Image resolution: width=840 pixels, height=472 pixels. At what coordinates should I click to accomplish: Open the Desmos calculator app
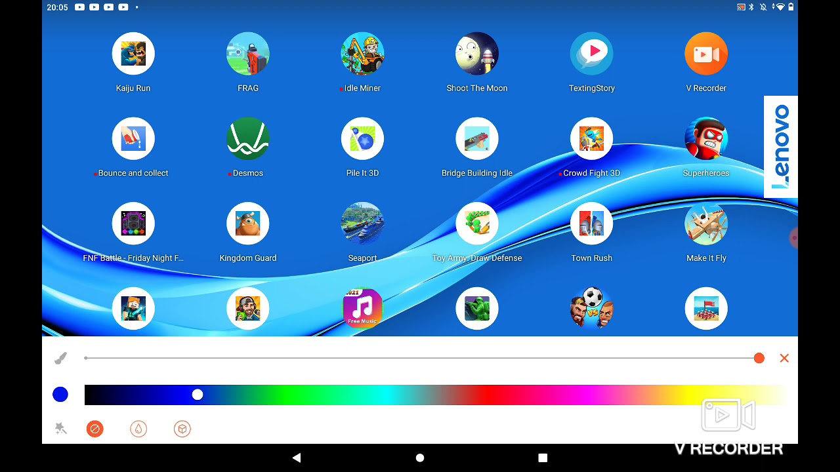[248, 138]
